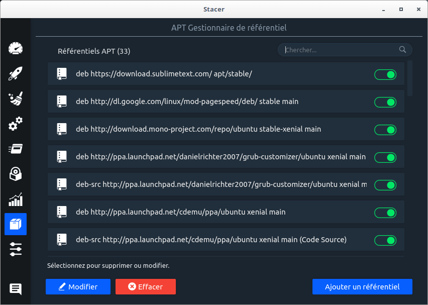Viewport: 428px width, 305px height.
Task: Open System Cleaner via the broom icon
Action: pos(16,99)
